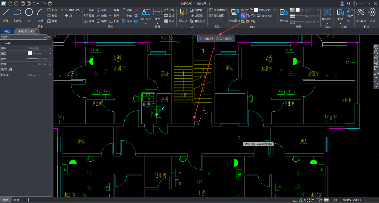Click the white layer color swatch in ribbon
The image size is (379, 203).
point(256,10)
